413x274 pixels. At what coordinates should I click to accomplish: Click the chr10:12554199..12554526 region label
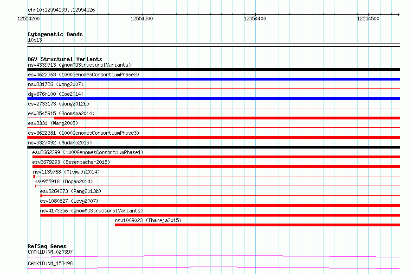pyautogui.click(x=61, y=10)
